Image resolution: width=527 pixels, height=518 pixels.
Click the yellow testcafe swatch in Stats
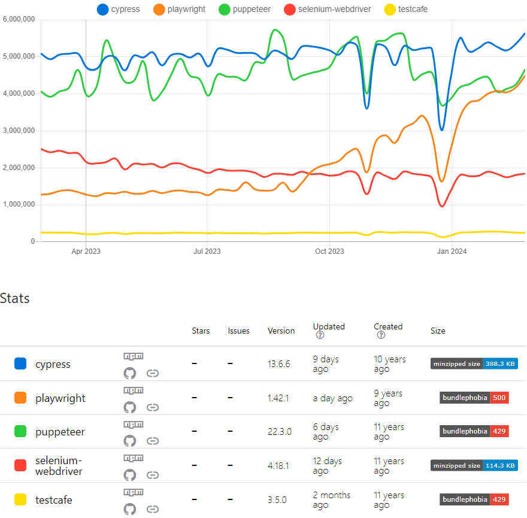[20, 499]
